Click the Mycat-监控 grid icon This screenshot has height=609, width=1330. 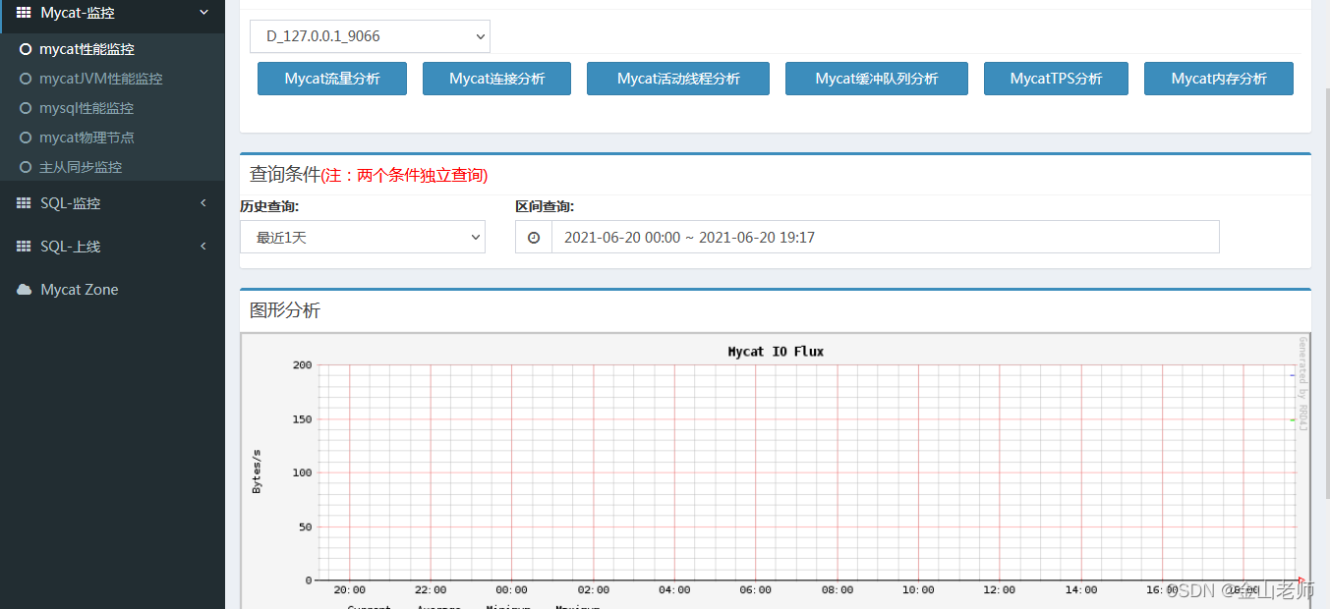(25, 13)
